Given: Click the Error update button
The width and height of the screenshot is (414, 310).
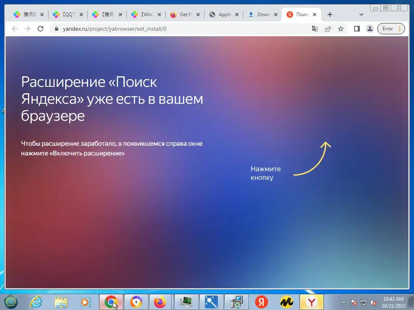Looking at the screenshot, I should point(388,29).
